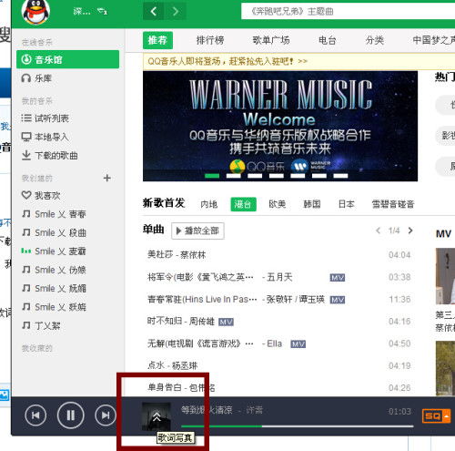Open the second MV thumbnail
This screenshot has height=451, width=455.
(x=445, y=368)
